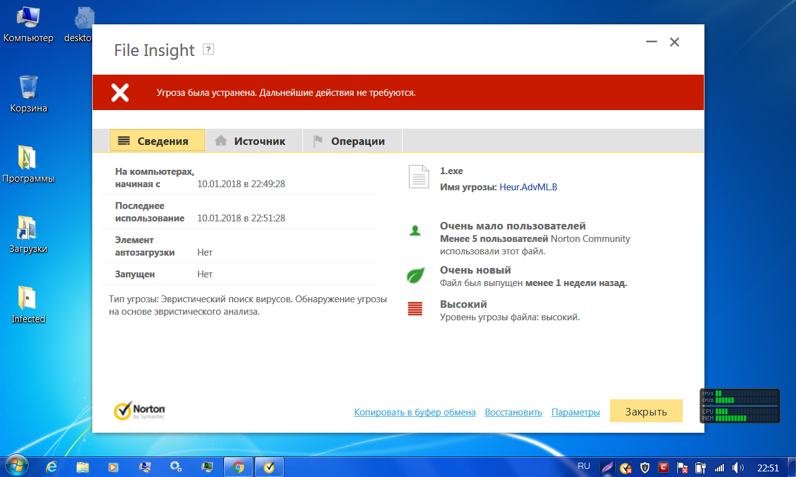Click the 22:51 taskbar clock
Viewport: 796px width, 477px height.
click(x=768, y=467)
